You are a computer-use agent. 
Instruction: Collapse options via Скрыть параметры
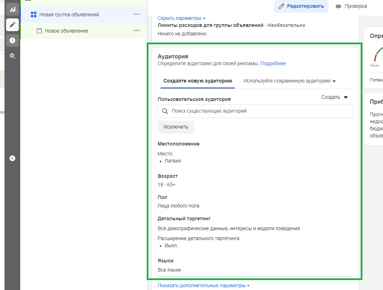181,18
